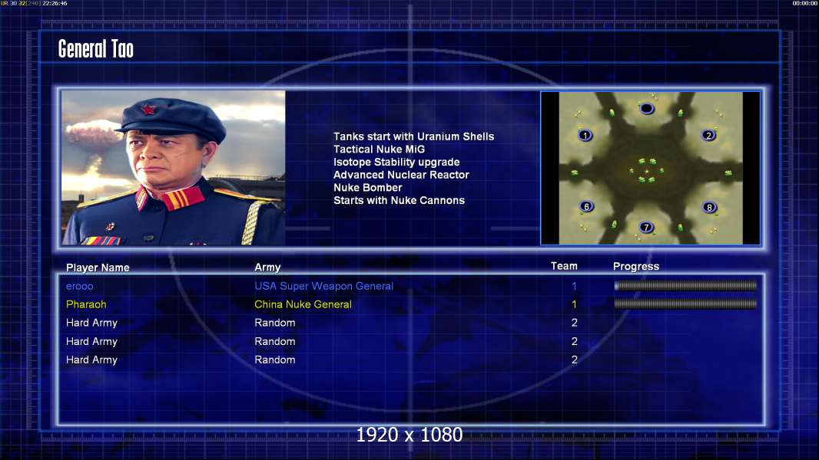Click start position 1 on the minimap

pos(585,136)
